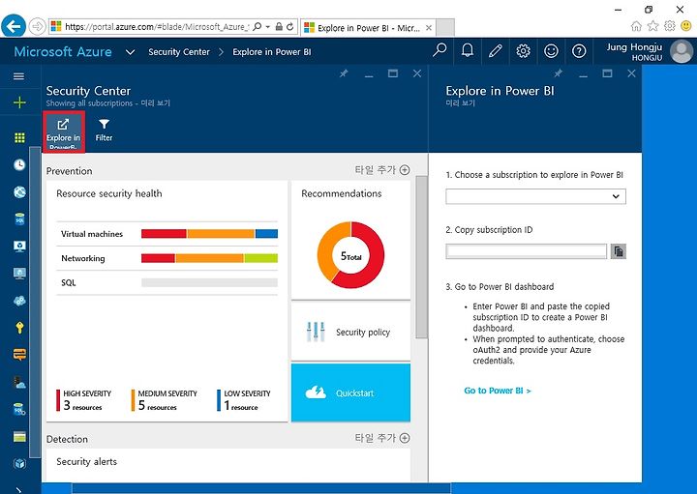697x494 pixels.
Task: Open the browser home icon
Action: pos(636,26)
